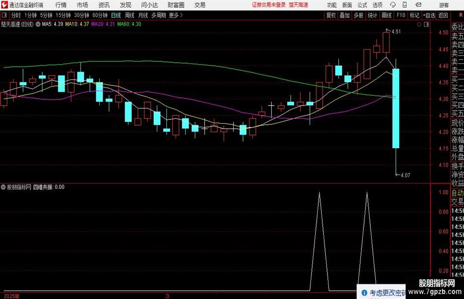464x299 pixels.
Task: Open the 资讯 menu
Action: point(104,5)
